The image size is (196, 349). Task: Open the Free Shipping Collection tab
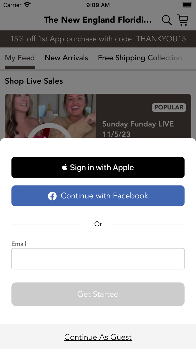click(140, 58)
